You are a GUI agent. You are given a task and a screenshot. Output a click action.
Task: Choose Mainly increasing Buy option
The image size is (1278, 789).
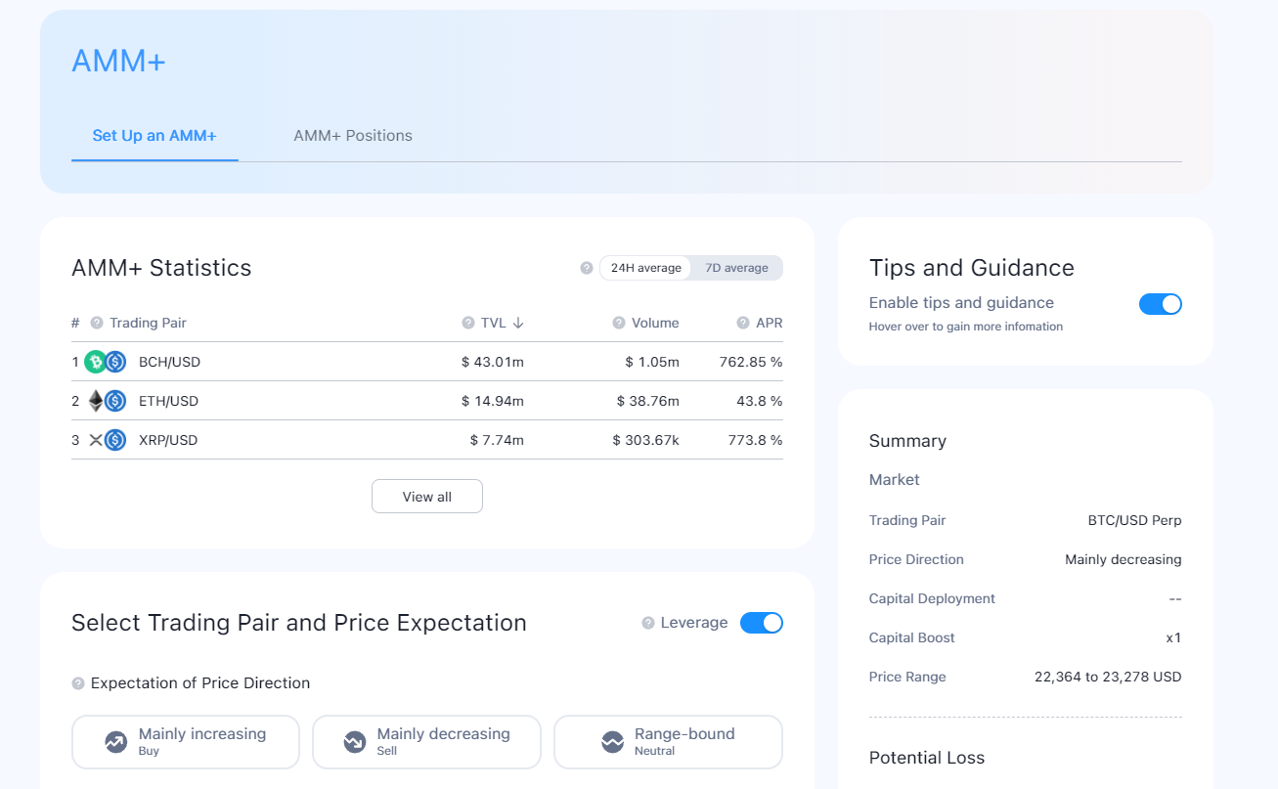pyautogui.click(x=186, y=742)
